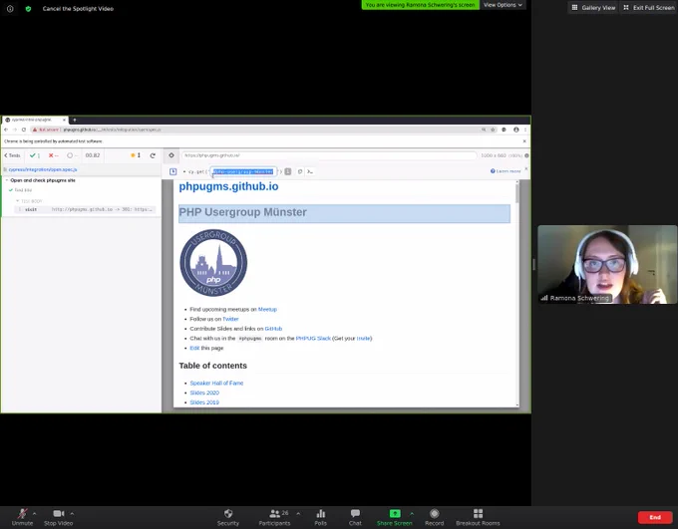Open cy.get method dropdown caret

184,171
